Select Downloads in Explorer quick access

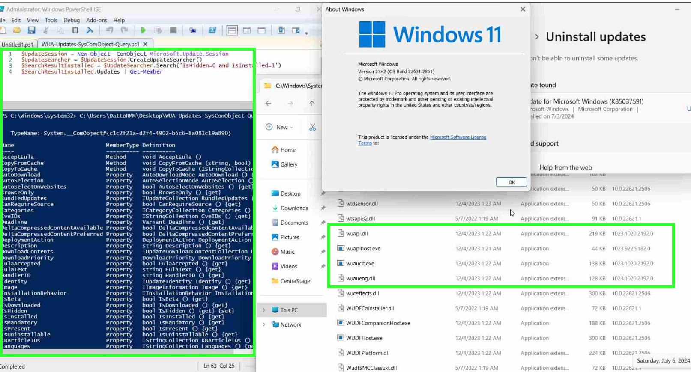click(x=290, y=208)
